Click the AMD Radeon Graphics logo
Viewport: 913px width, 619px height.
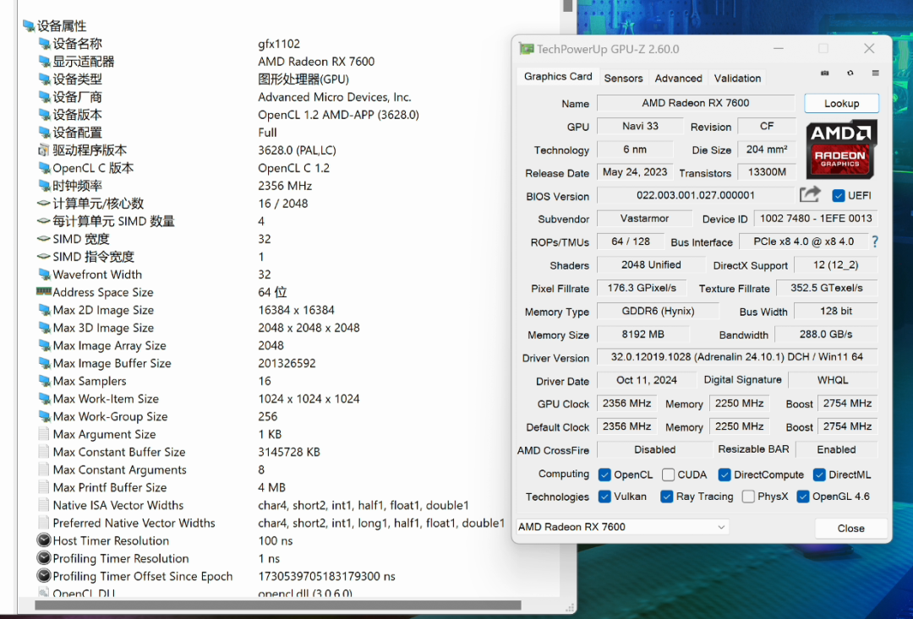click(x=841, y=149)
